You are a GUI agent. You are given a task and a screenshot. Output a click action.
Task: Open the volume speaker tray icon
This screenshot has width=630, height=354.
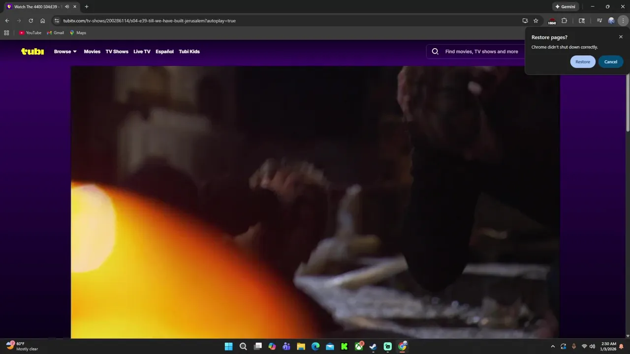click(592, 346)
